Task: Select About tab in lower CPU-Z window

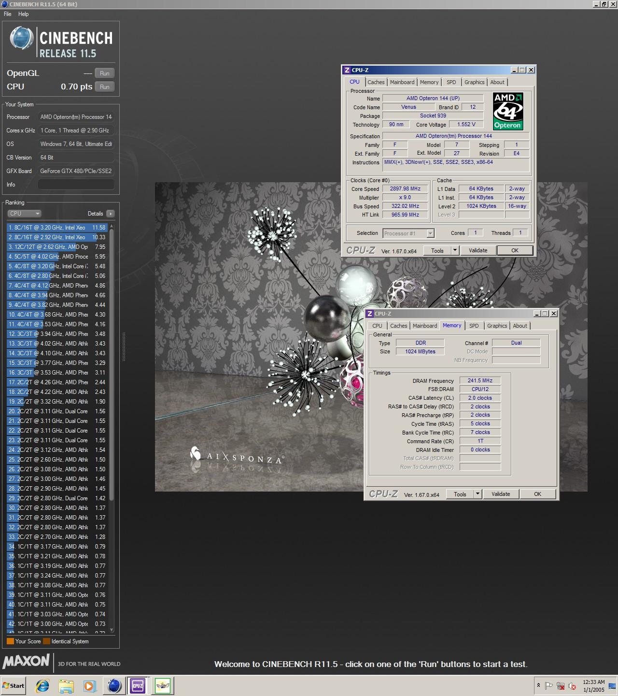Action: (x=520, y=326)
